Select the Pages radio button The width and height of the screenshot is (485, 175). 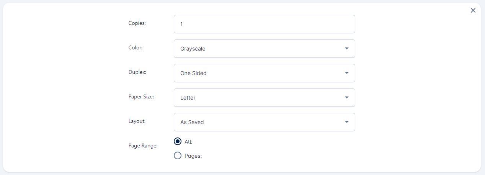(178, 155)
